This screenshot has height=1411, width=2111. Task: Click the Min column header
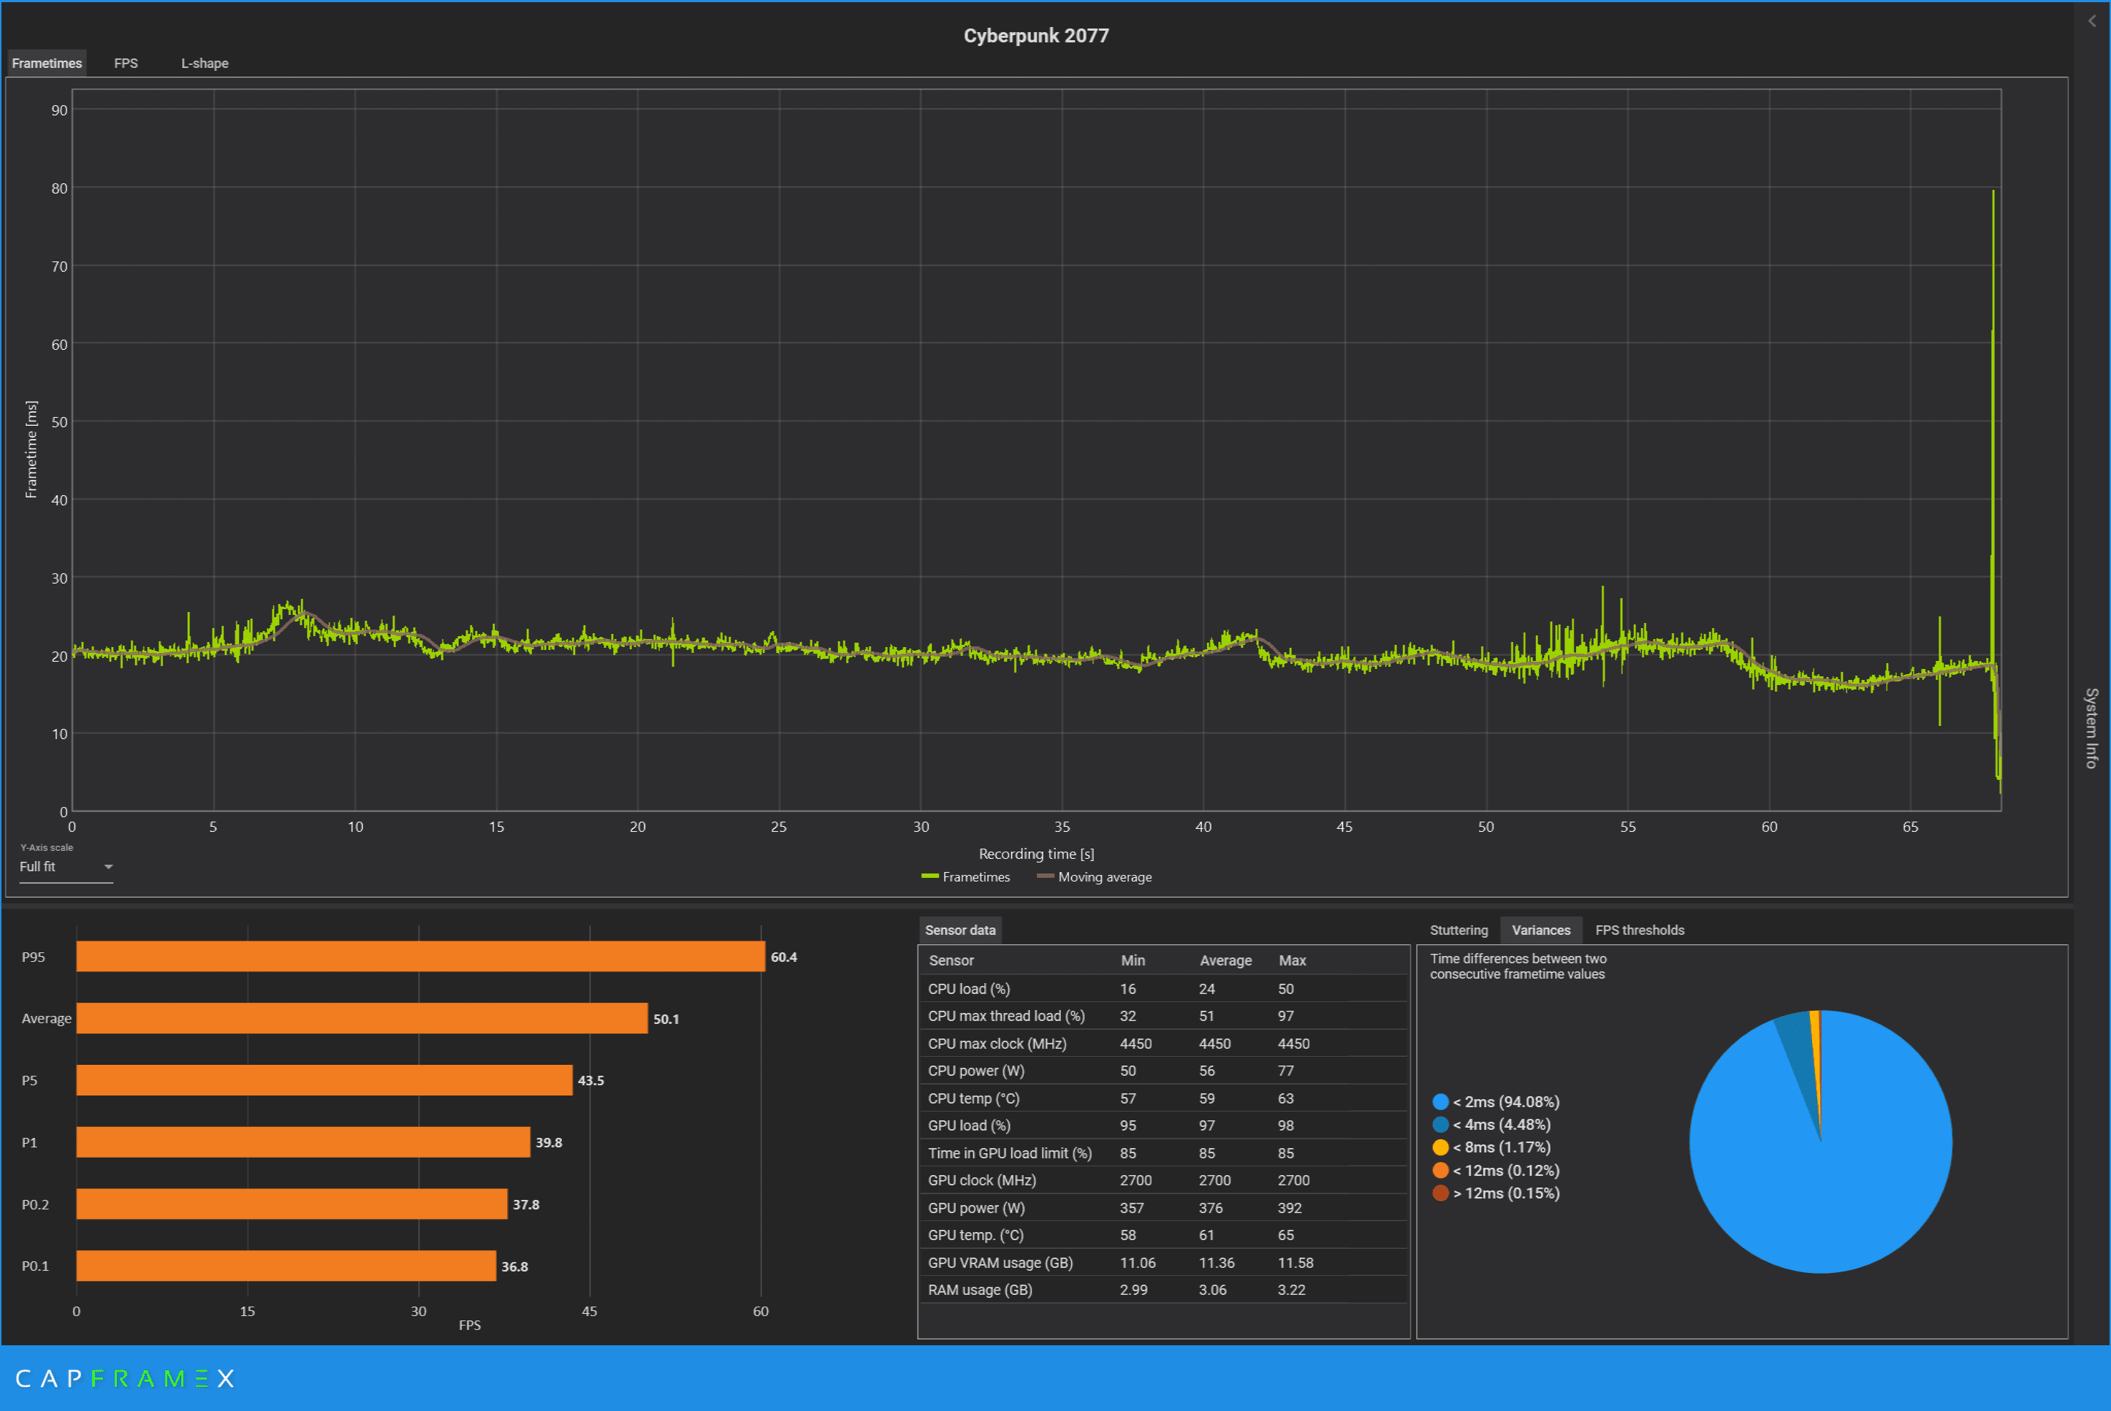(1133, 960)
